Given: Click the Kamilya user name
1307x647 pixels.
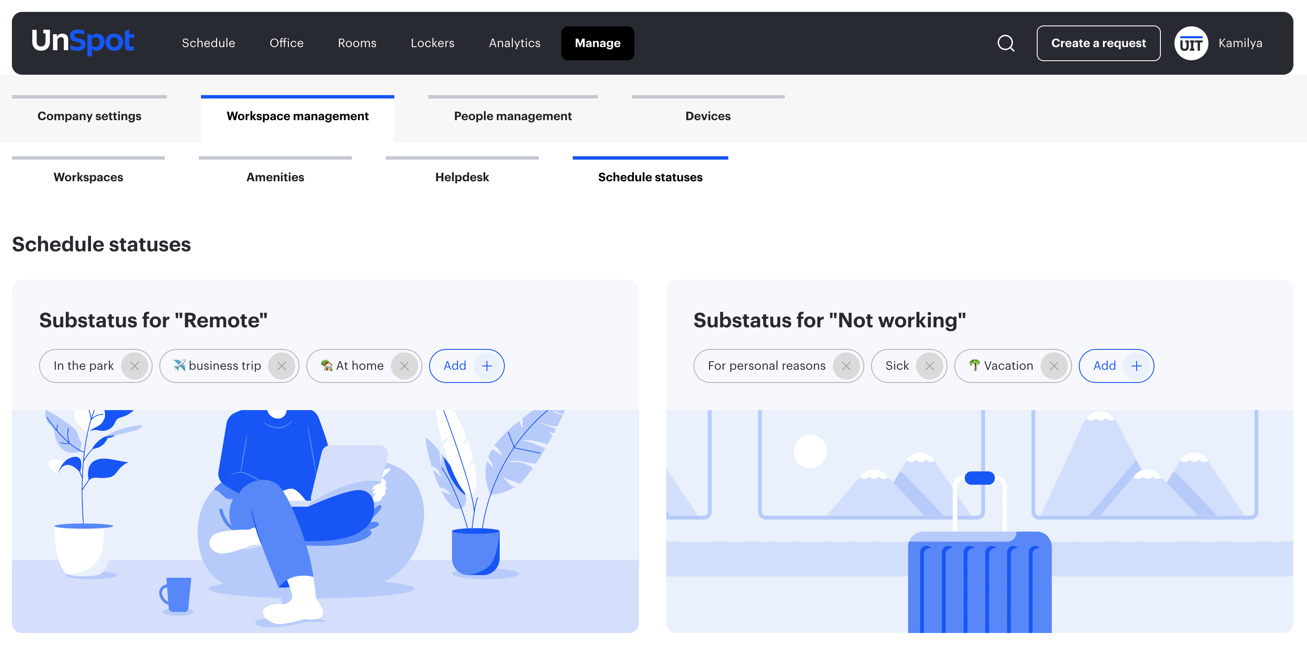Looking at the screenshot, I should [1240, 43].
